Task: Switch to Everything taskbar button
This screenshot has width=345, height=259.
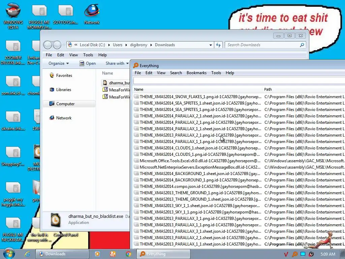Action: click(x=163, y=254)
